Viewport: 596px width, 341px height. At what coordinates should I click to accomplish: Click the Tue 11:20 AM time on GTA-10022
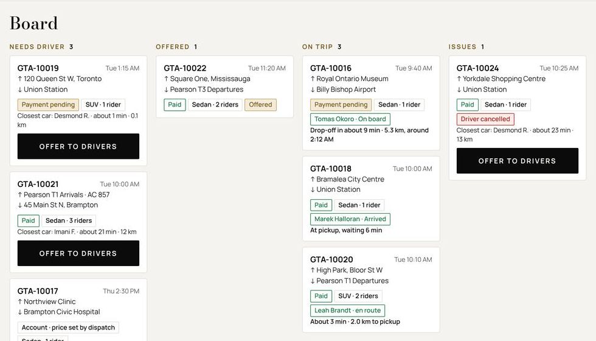pos(267,68)
